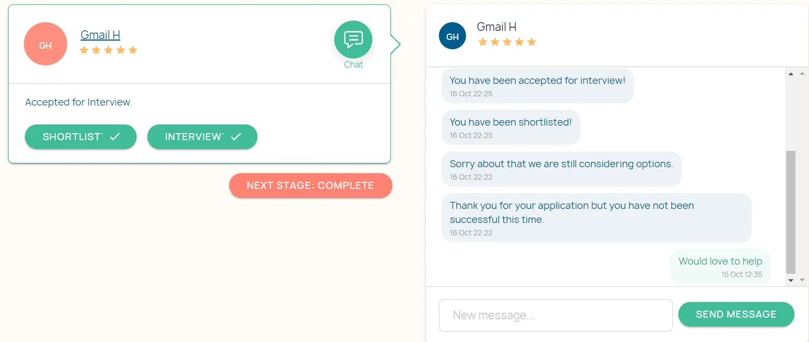Toggle the INTERVIEW checked button
The height and width of the screenshot is (342, 809).
202,137
